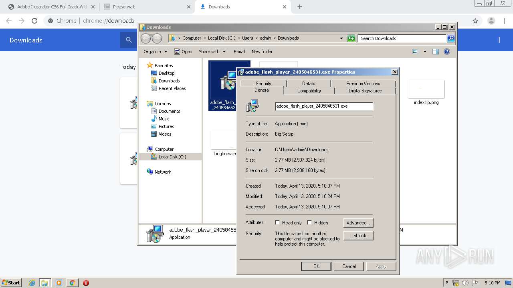Screen dimensions: 513x288
Task: Switch to the Compatibility tab
Action: coord(309,91)
